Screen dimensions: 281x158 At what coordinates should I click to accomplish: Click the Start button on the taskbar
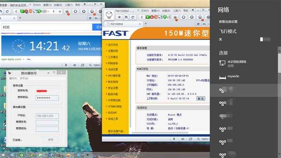[x=2, y=155]
